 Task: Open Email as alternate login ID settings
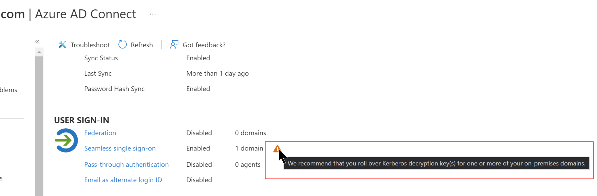[123, 180]
